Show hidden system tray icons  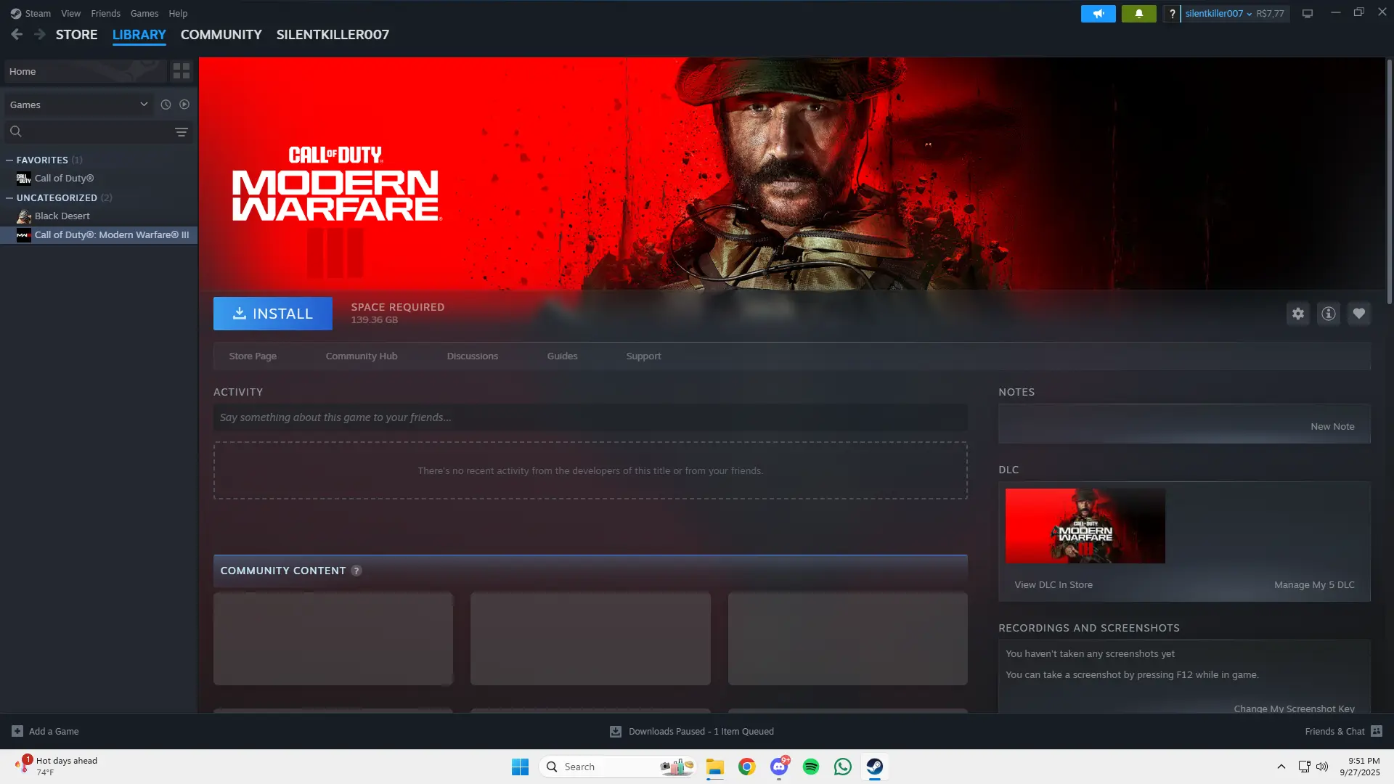coord(1281,767)
